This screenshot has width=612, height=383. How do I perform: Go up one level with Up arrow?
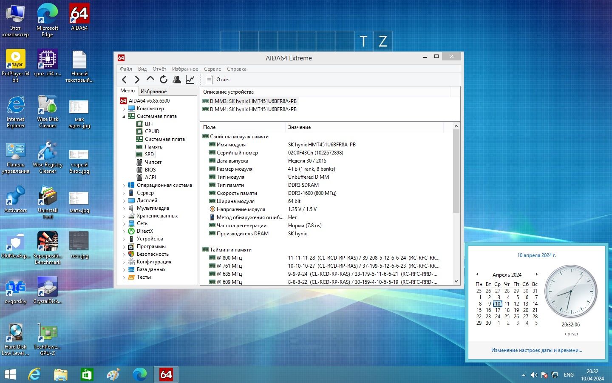point(150,79)
